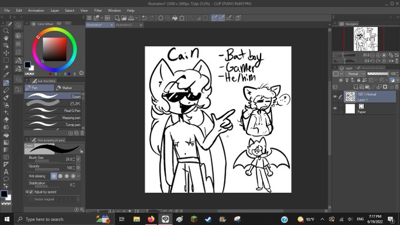Hide Layer 1 using eye icon

tap(335, 97)
